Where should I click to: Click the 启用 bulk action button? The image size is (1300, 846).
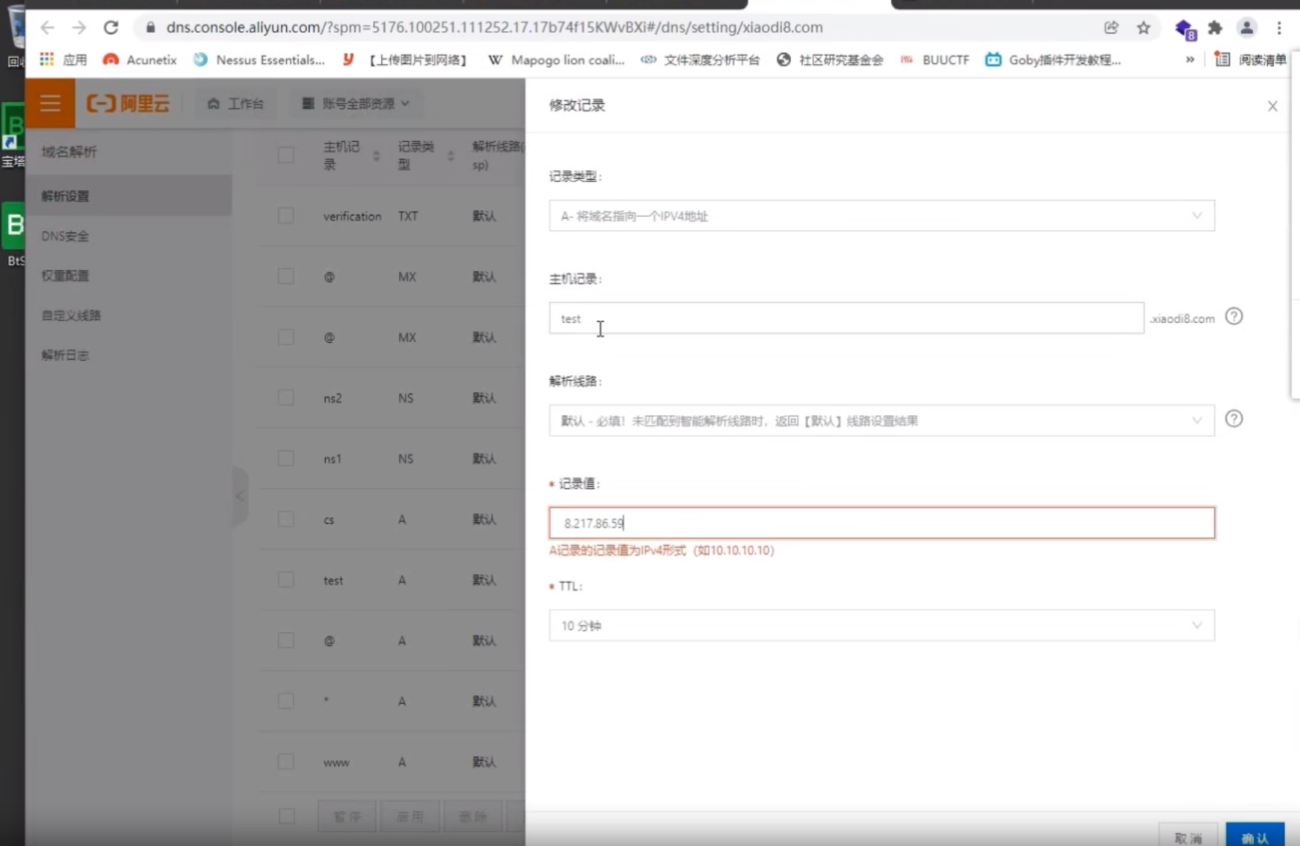[410, 817]
